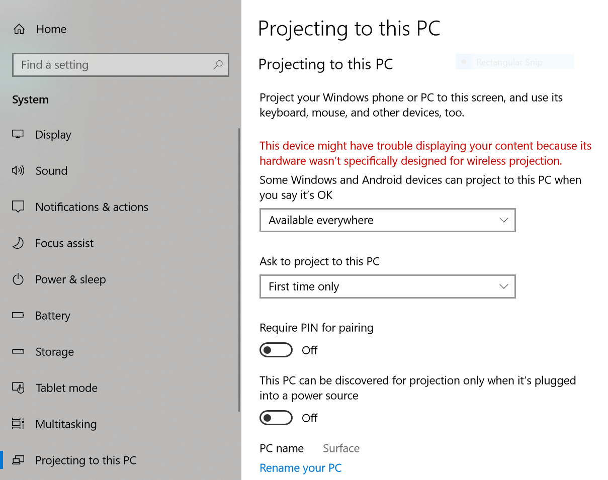Click the chevron on the projection availability dropdown

click(x=503, y=220)
